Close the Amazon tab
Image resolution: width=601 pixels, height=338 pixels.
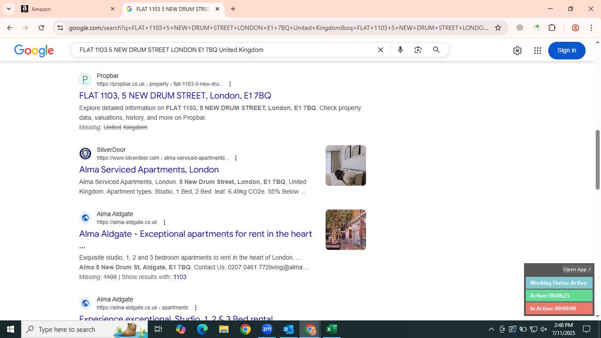[112, 9]
